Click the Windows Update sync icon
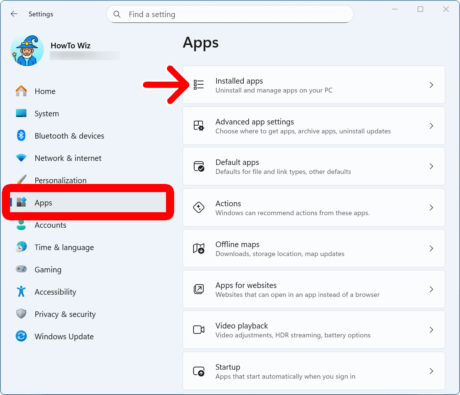The height and width of the screenshot is (395, 460). (21, 336)
